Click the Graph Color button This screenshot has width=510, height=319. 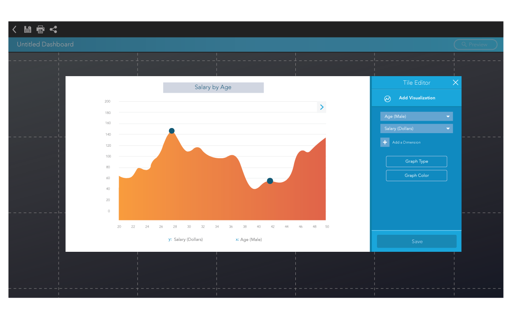[416, 175]
